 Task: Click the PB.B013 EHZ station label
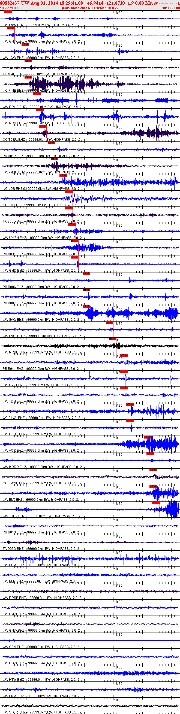tap(41, 532)
